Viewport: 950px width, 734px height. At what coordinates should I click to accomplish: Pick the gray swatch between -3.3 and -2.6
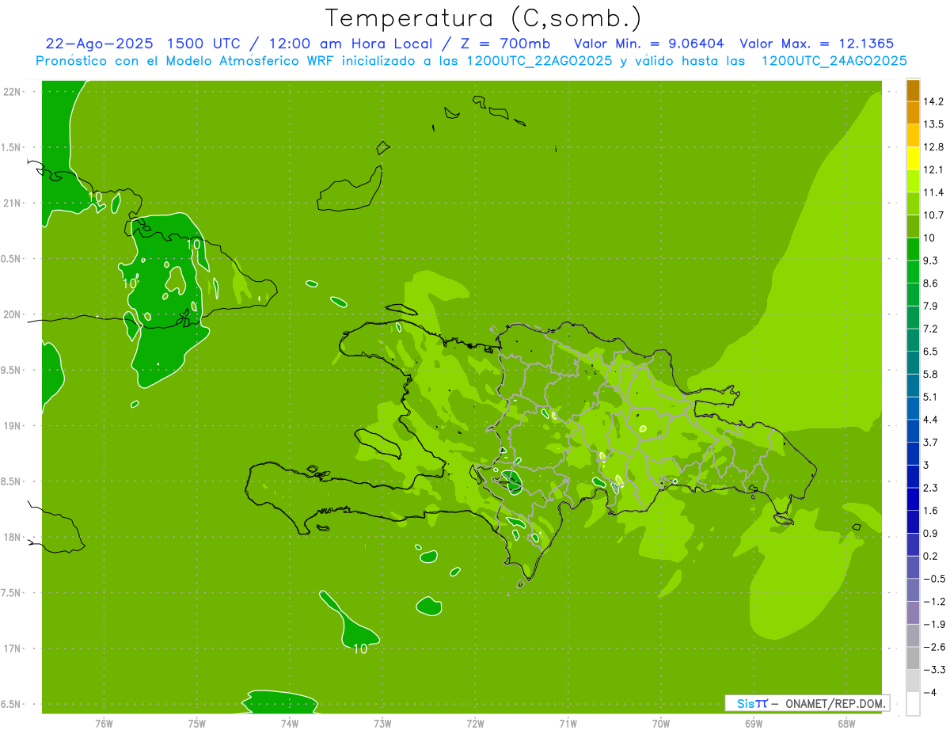(913, 658)
